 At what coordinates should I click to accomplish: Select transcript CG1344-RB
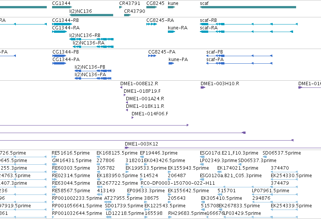66,20
